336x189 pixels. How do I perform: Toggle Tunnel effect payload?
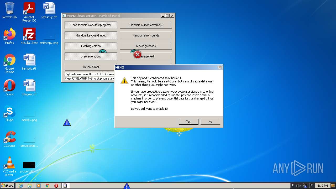coord(89,67)
